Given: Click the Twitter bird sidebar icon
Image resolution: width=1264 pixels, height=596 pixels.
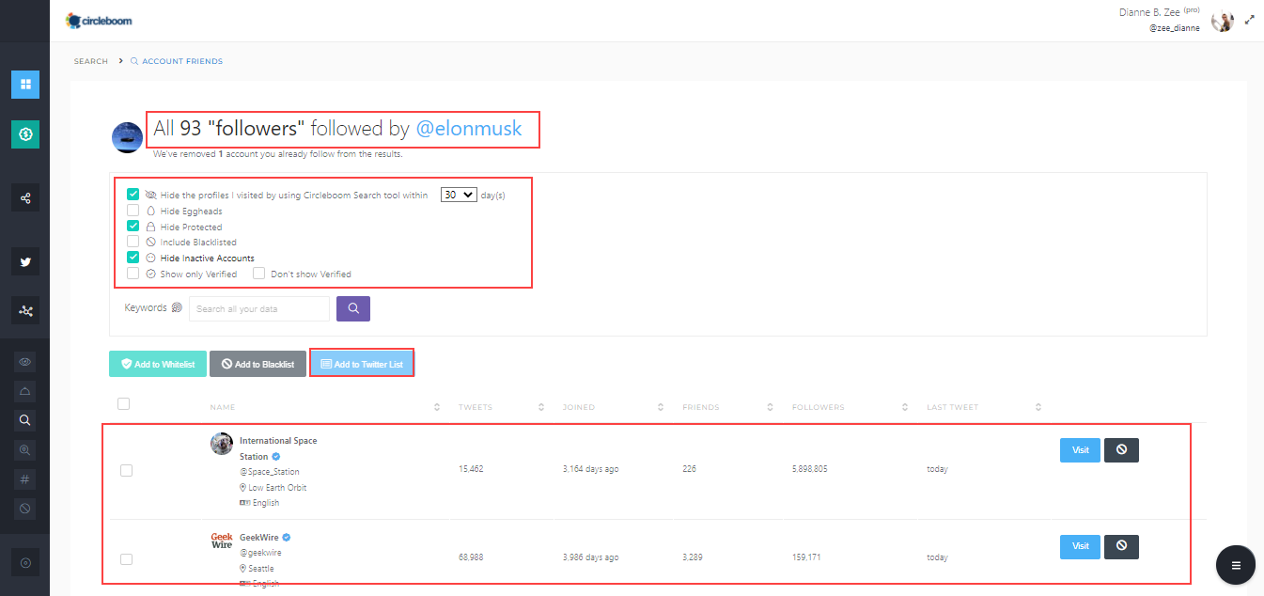Looking at the screenshot, I should point(25,262).
